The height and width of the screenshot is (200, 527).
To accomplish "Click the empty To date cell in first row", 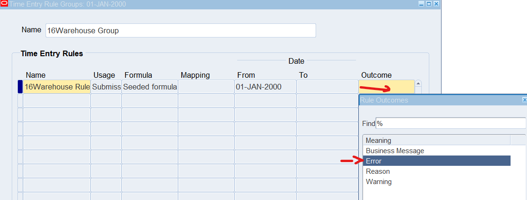I will [x=327, y=87].
